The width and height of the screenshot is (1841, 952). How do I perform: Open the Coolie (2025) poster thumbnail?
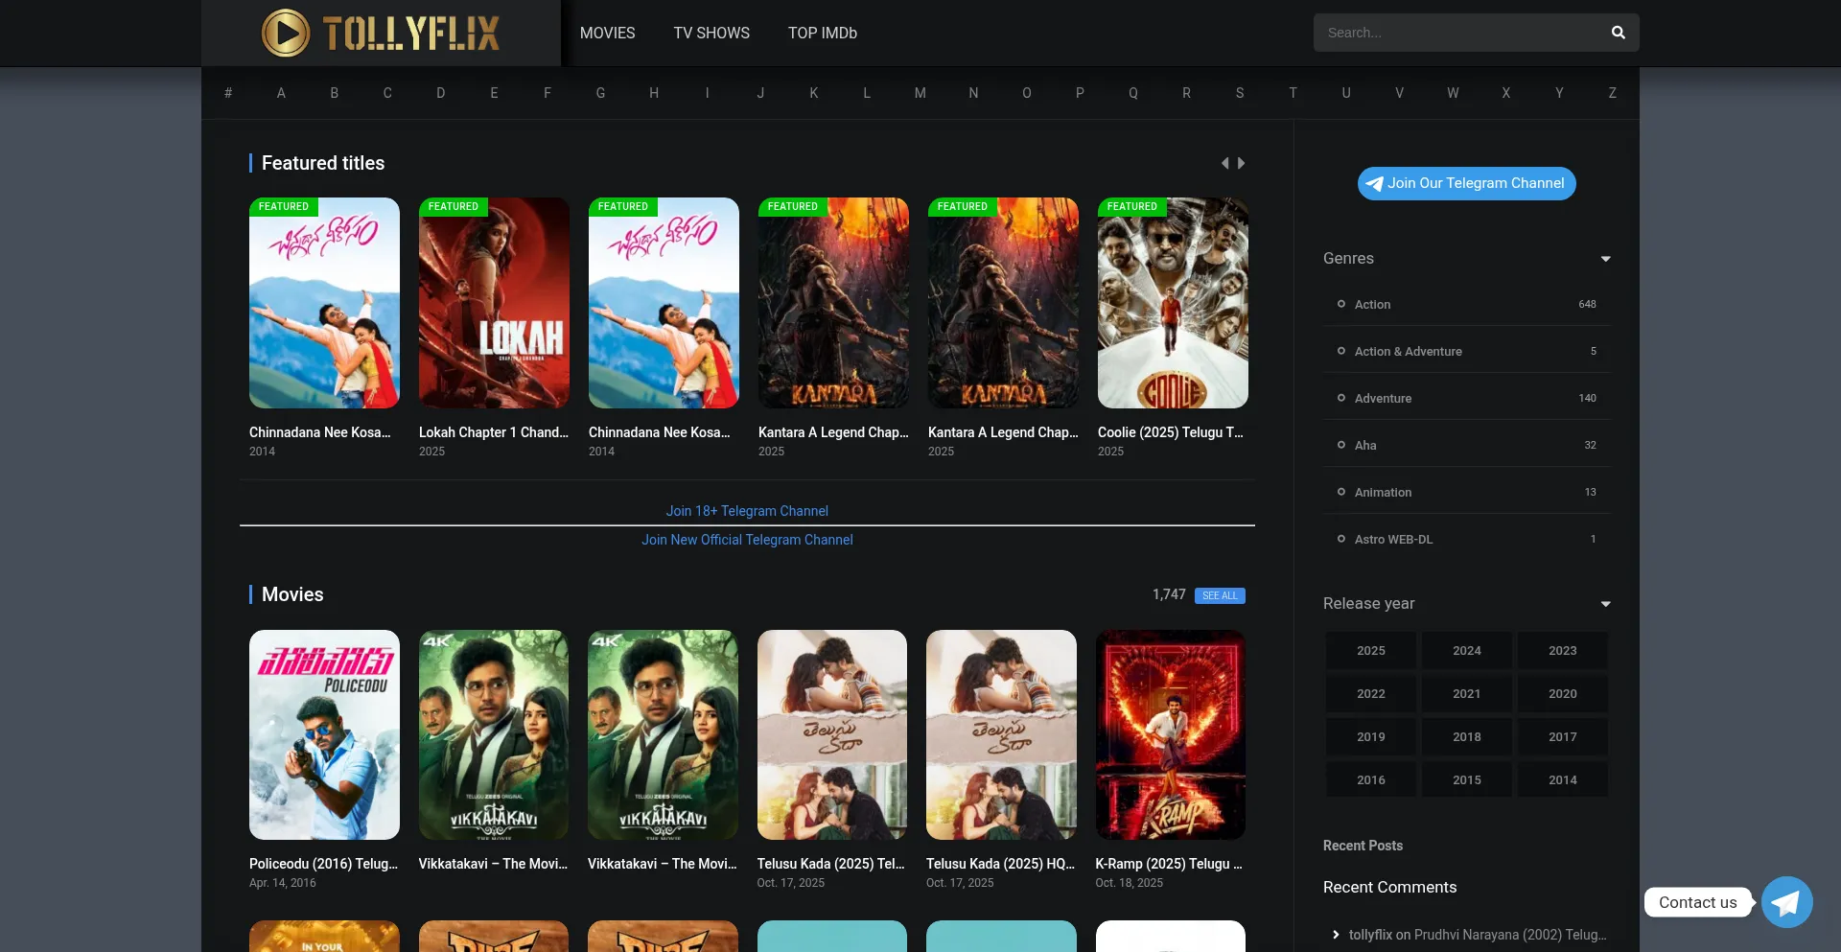click(x=1173, y=303)
